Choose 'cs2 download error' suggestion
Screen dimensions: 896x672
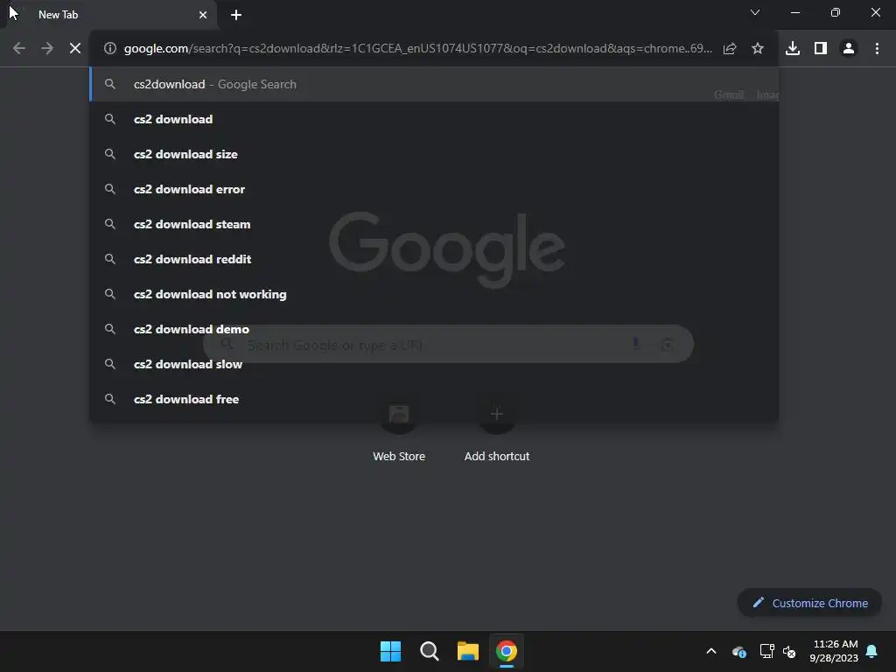point(434,189)
